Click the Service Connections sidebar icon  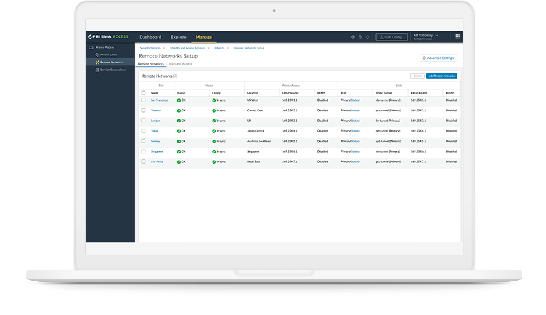click(x=97, y=70)
